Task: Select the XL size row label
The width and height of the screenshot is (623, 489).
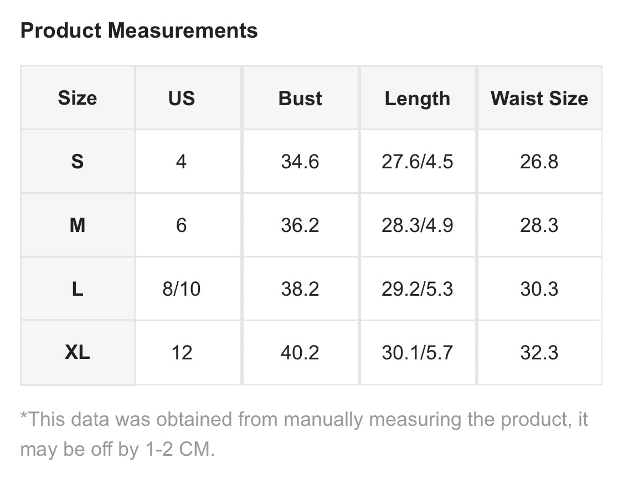Action: click(x=78, y=352)
